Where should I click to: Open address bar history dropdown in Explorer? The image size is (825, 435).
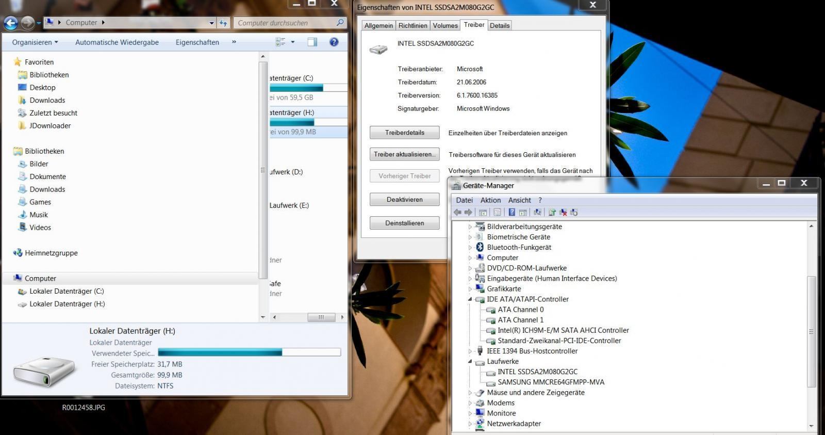click(x=211, y=23)
